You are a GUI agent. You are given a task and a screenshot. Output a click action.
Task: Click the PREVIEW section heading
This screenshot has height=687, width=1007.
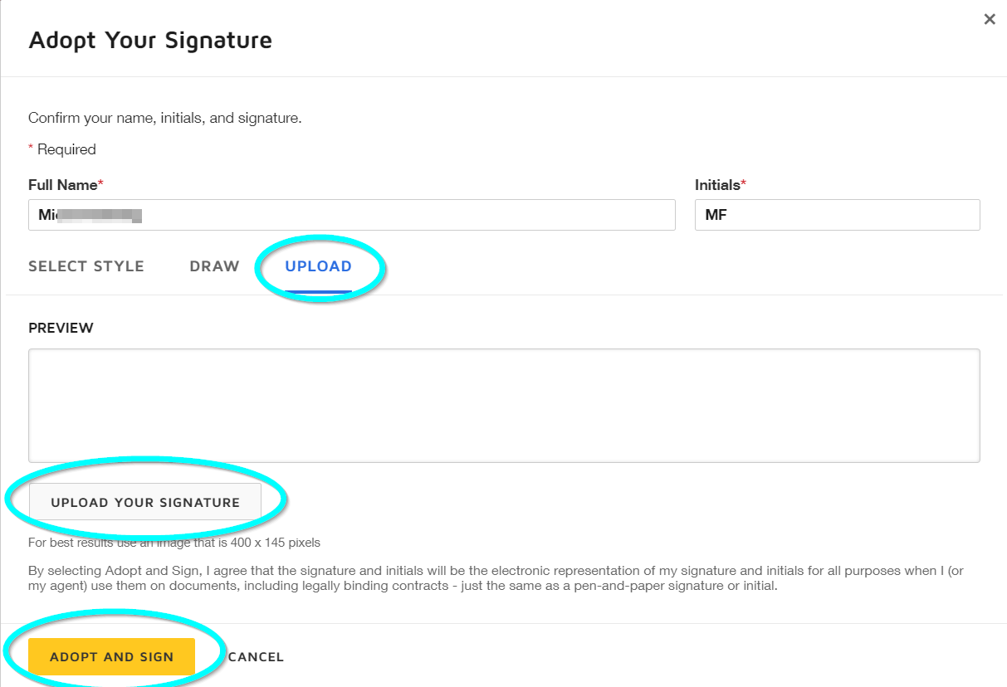click(61, 328)
